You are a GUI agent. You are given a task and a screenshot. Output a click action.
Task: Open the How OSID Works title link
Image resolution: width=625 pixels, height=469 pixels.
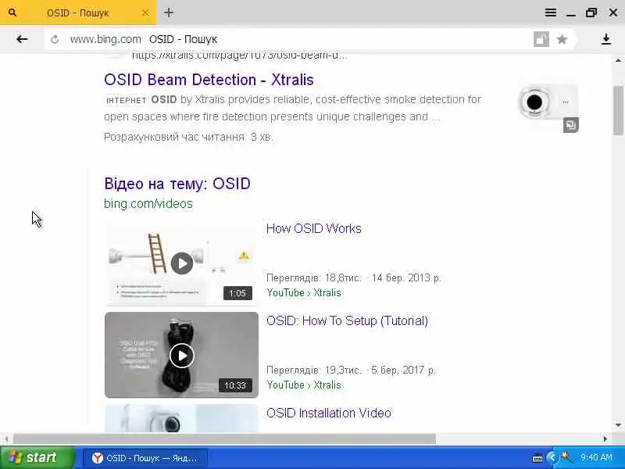coord(314,228)
